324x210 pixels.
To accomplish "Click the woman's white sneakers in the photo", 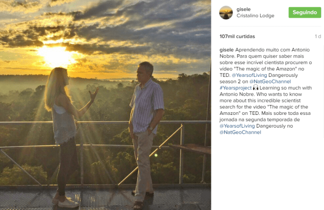I will [x=66, y=202].
